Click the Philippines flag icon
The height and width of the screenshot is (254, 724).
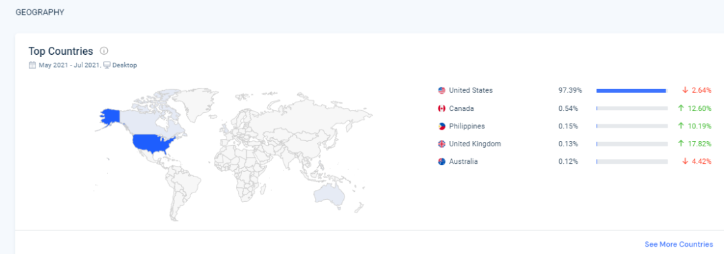[x=442, y=126]
